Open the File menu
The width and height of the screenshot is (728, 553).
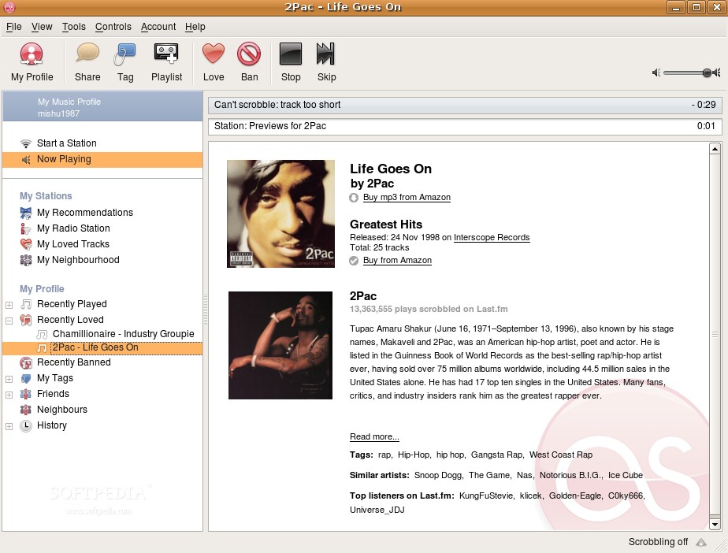[x=14, y=27]
